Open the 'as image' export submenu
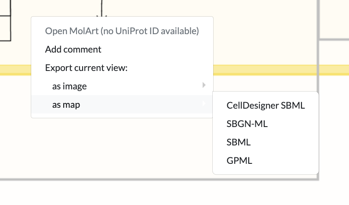This screenshot has height=205, width=349. [69, 86]
